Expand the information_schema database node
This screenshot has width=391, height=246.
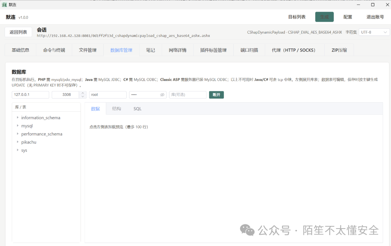click(x=17, y=117)
